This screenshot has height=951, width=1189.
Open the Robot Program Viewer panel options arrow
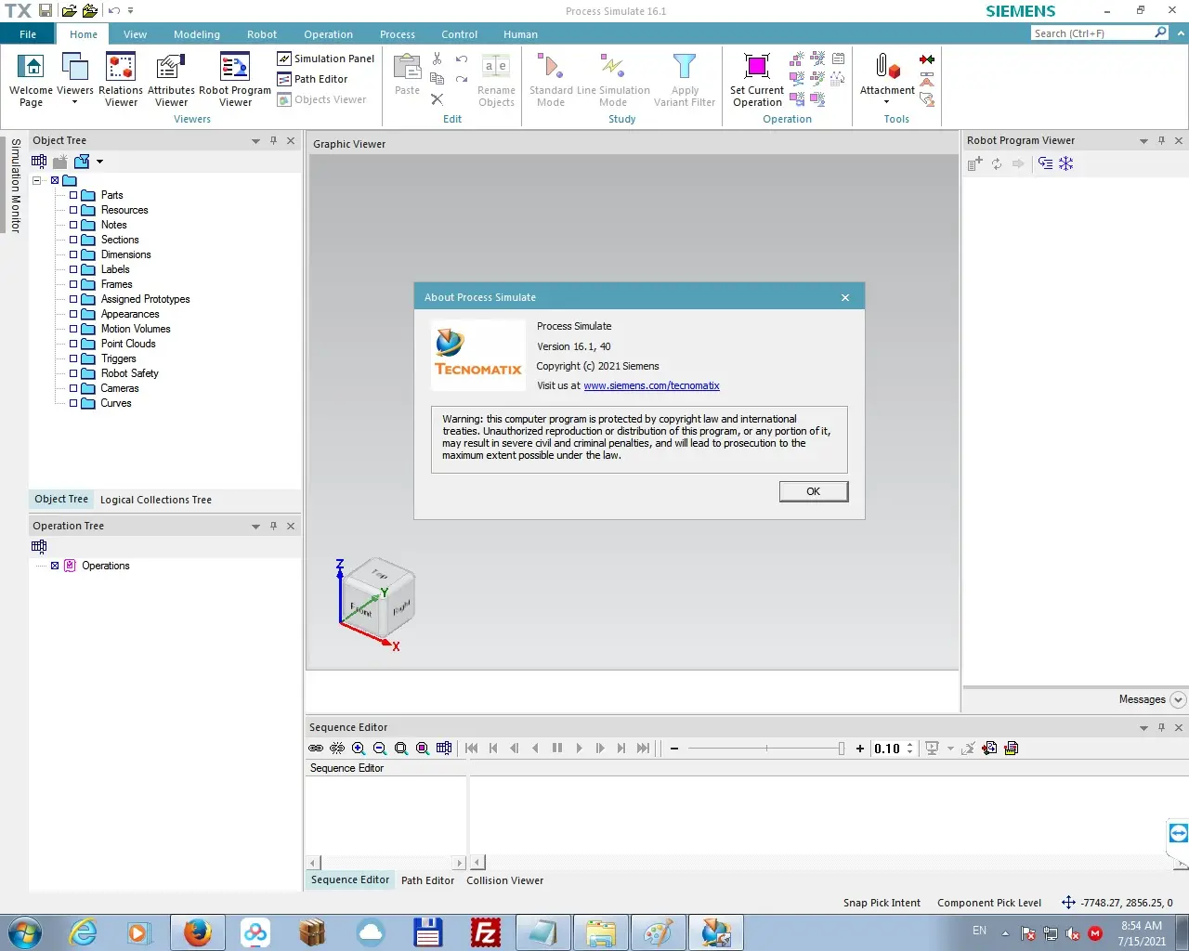click(x=1143, y=141)
